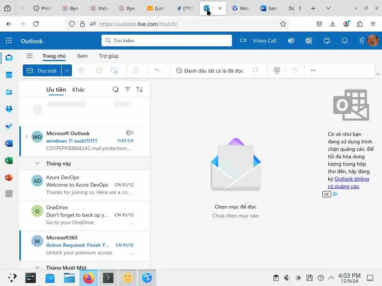The width and height of the screenshot is (382, 286).
Task: Open windows 11 suck11!1!!! email
Action: (85, 141)
